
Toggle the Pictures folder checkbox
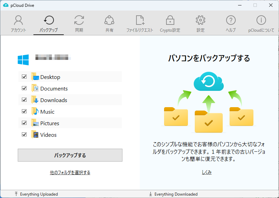click(24, 123)
